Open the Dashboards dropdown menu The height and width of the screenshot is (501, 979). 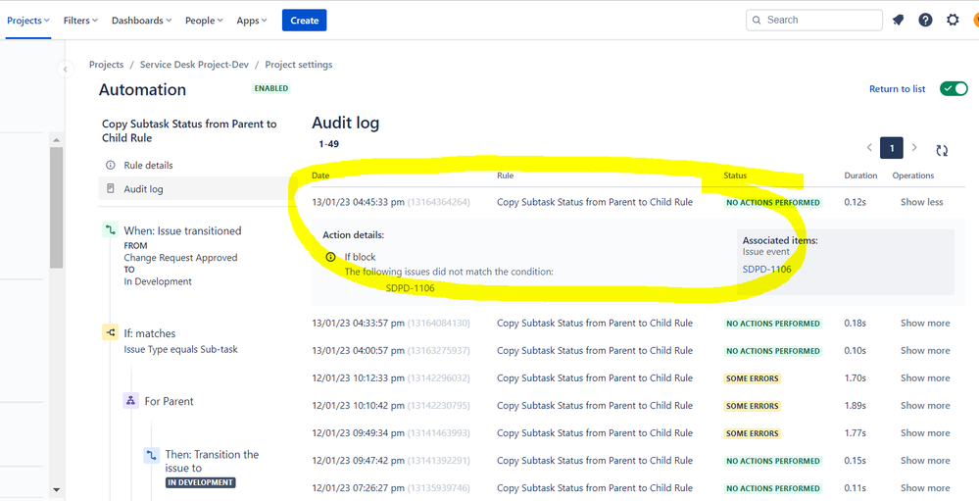[141, 20]
